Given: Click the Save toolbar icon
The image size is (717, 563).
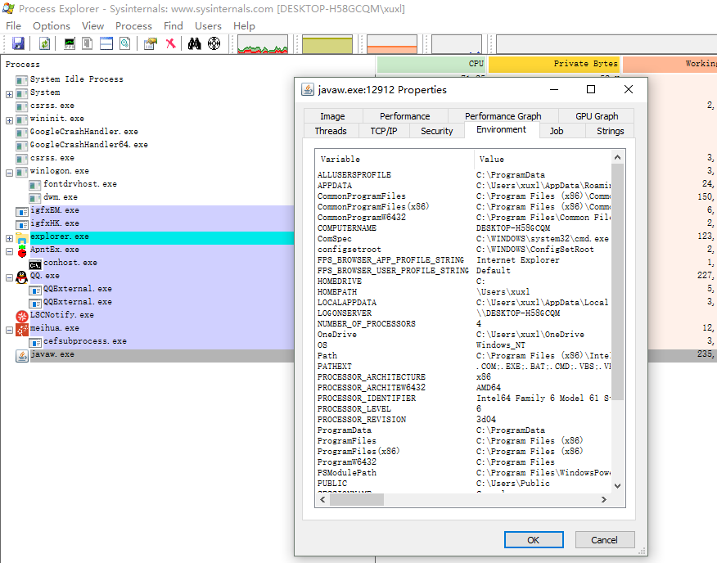Looking at the screenshot, I should click(18, 43).
